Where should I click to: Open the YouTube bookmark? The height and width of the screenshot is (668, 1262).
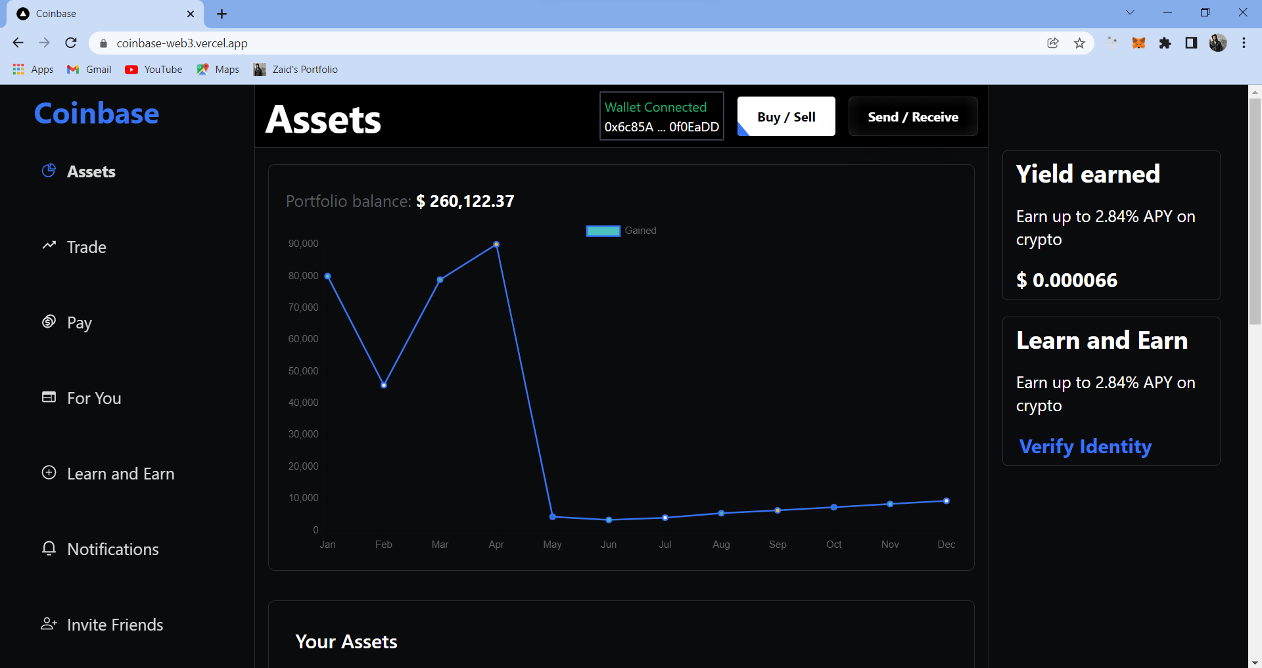click(154, 69)
